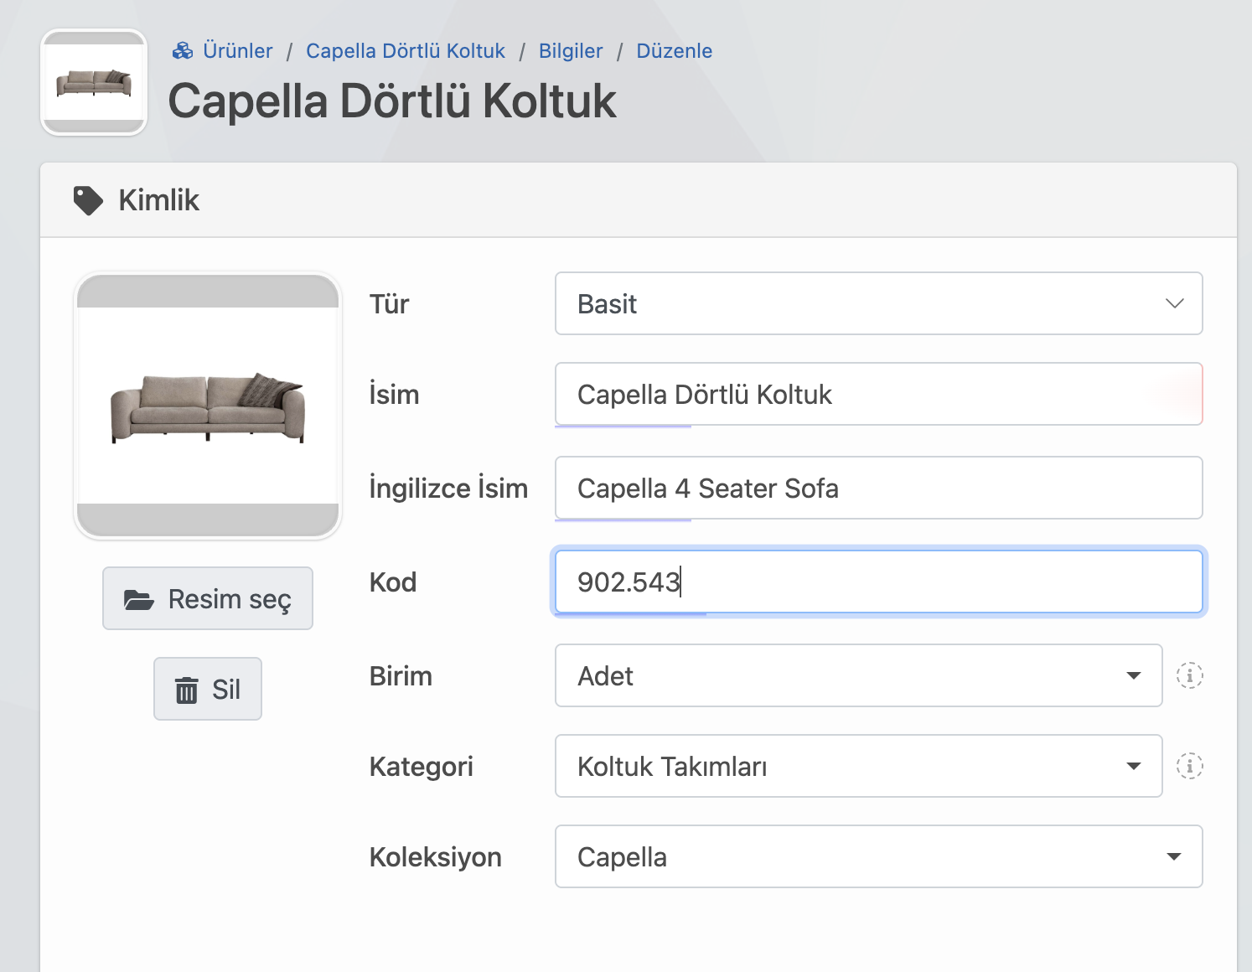Click the Düzenle breadcrumb link

pos(675,51)
